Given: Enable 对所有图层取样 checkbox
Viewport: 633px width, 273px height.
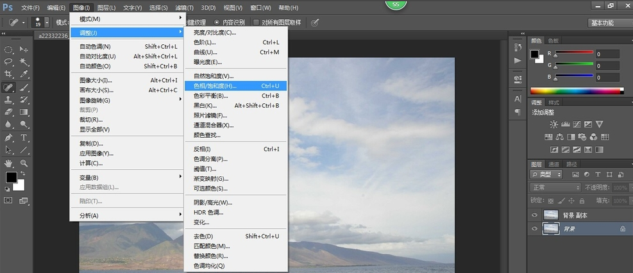Looking at the screenshot, I should [x=255, y=22].
